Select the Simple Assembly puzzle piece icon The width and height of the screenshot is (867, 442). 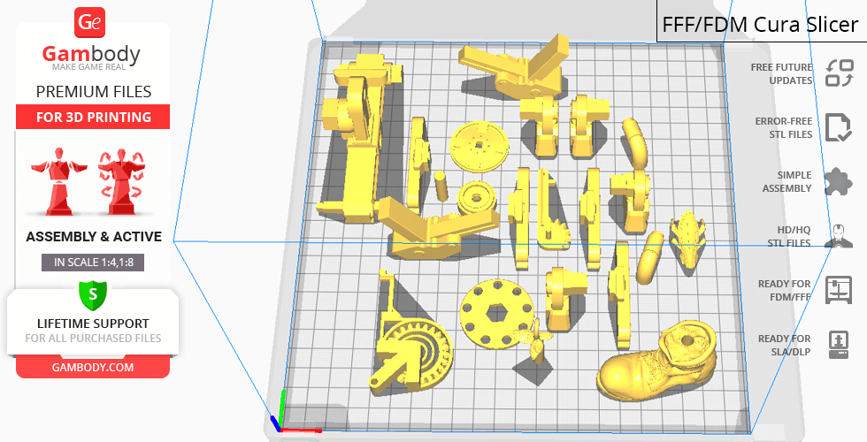(838, 182)
